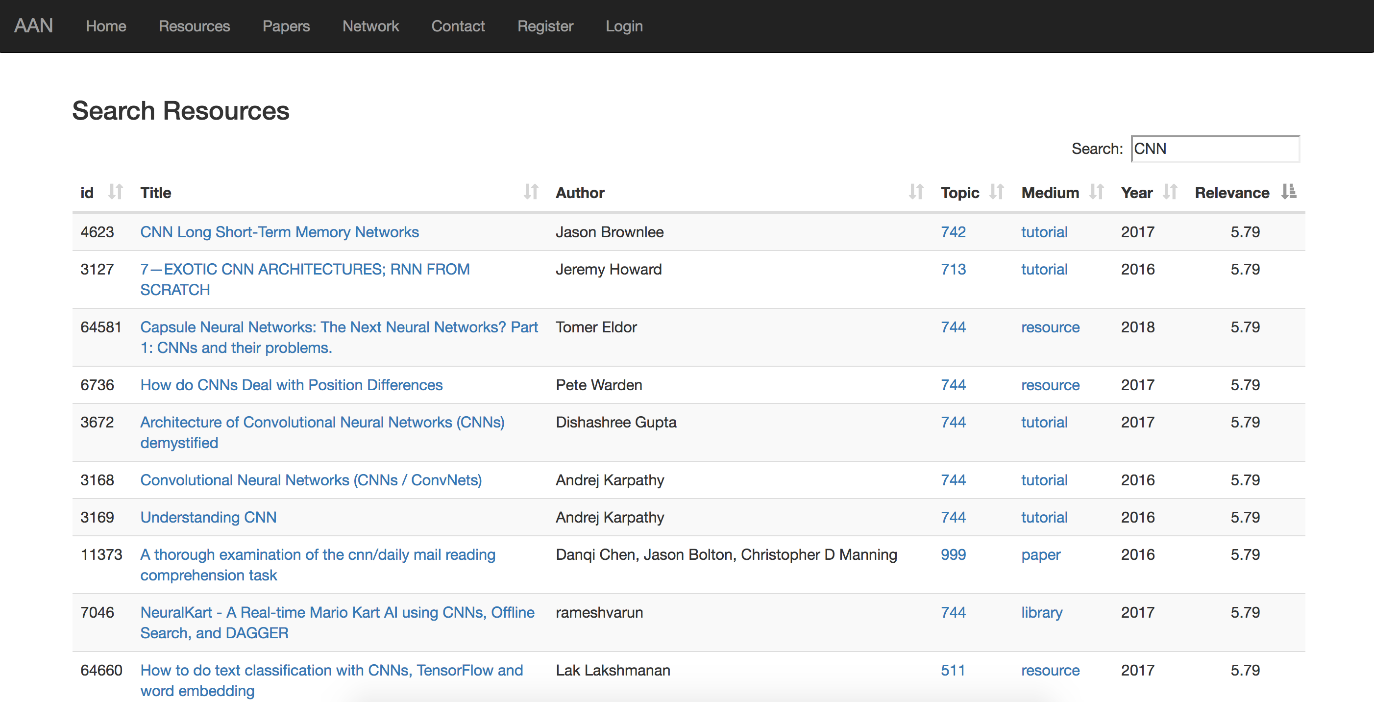Sort table by Title column arrows
The image size is (1374, 702).
[x=531, y=192]
